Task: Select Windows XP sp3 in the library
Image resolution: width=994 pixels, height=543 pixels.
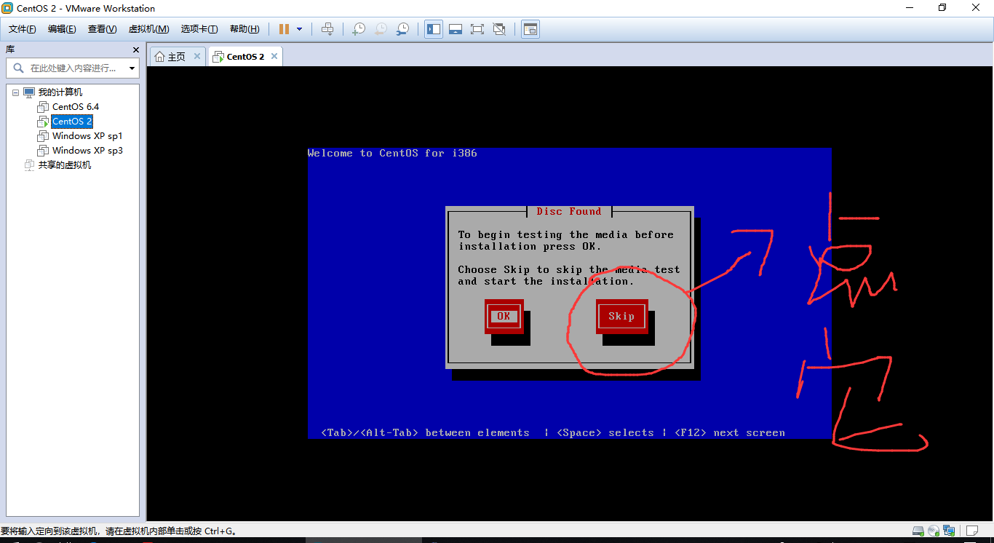Action: coord(87,151)
